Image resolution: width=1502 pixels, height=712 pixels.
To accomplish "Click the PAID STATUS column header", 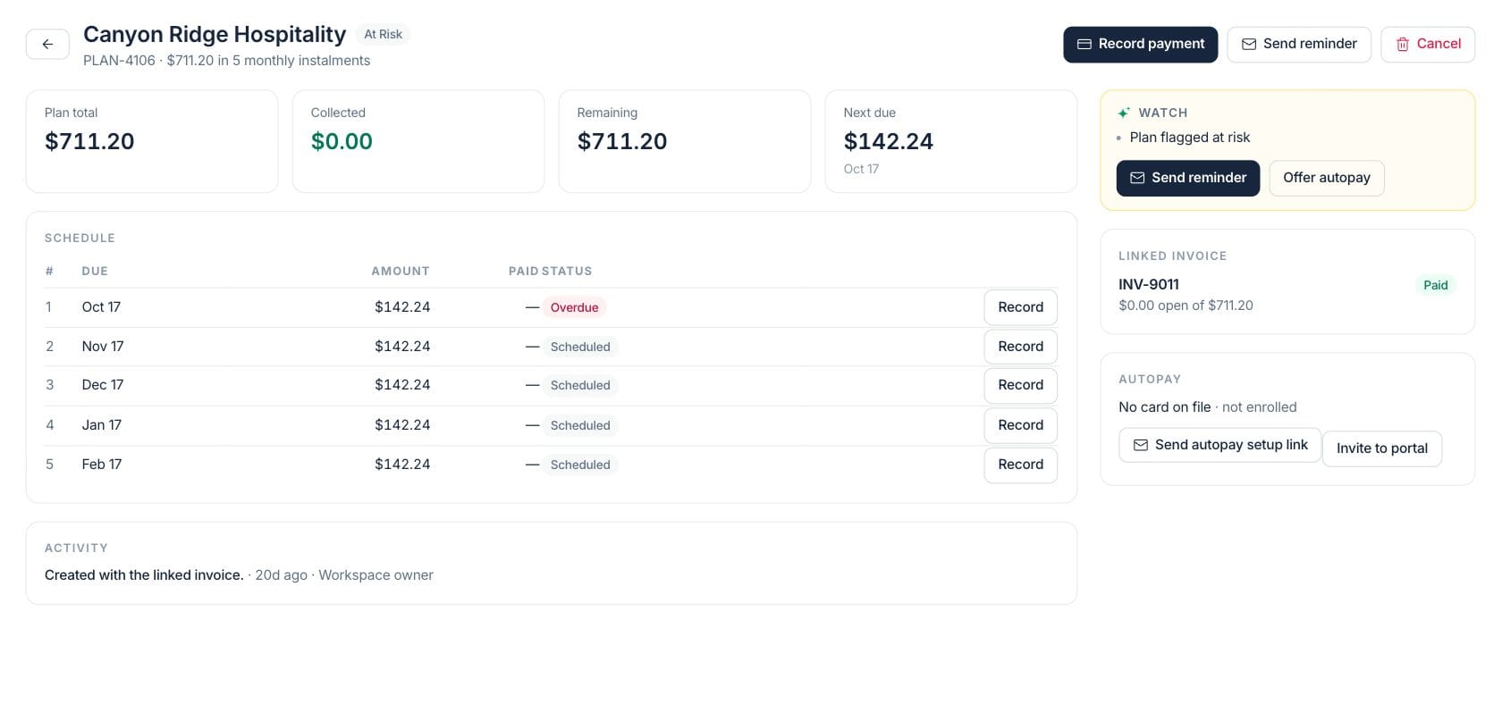I will (550, 271).
